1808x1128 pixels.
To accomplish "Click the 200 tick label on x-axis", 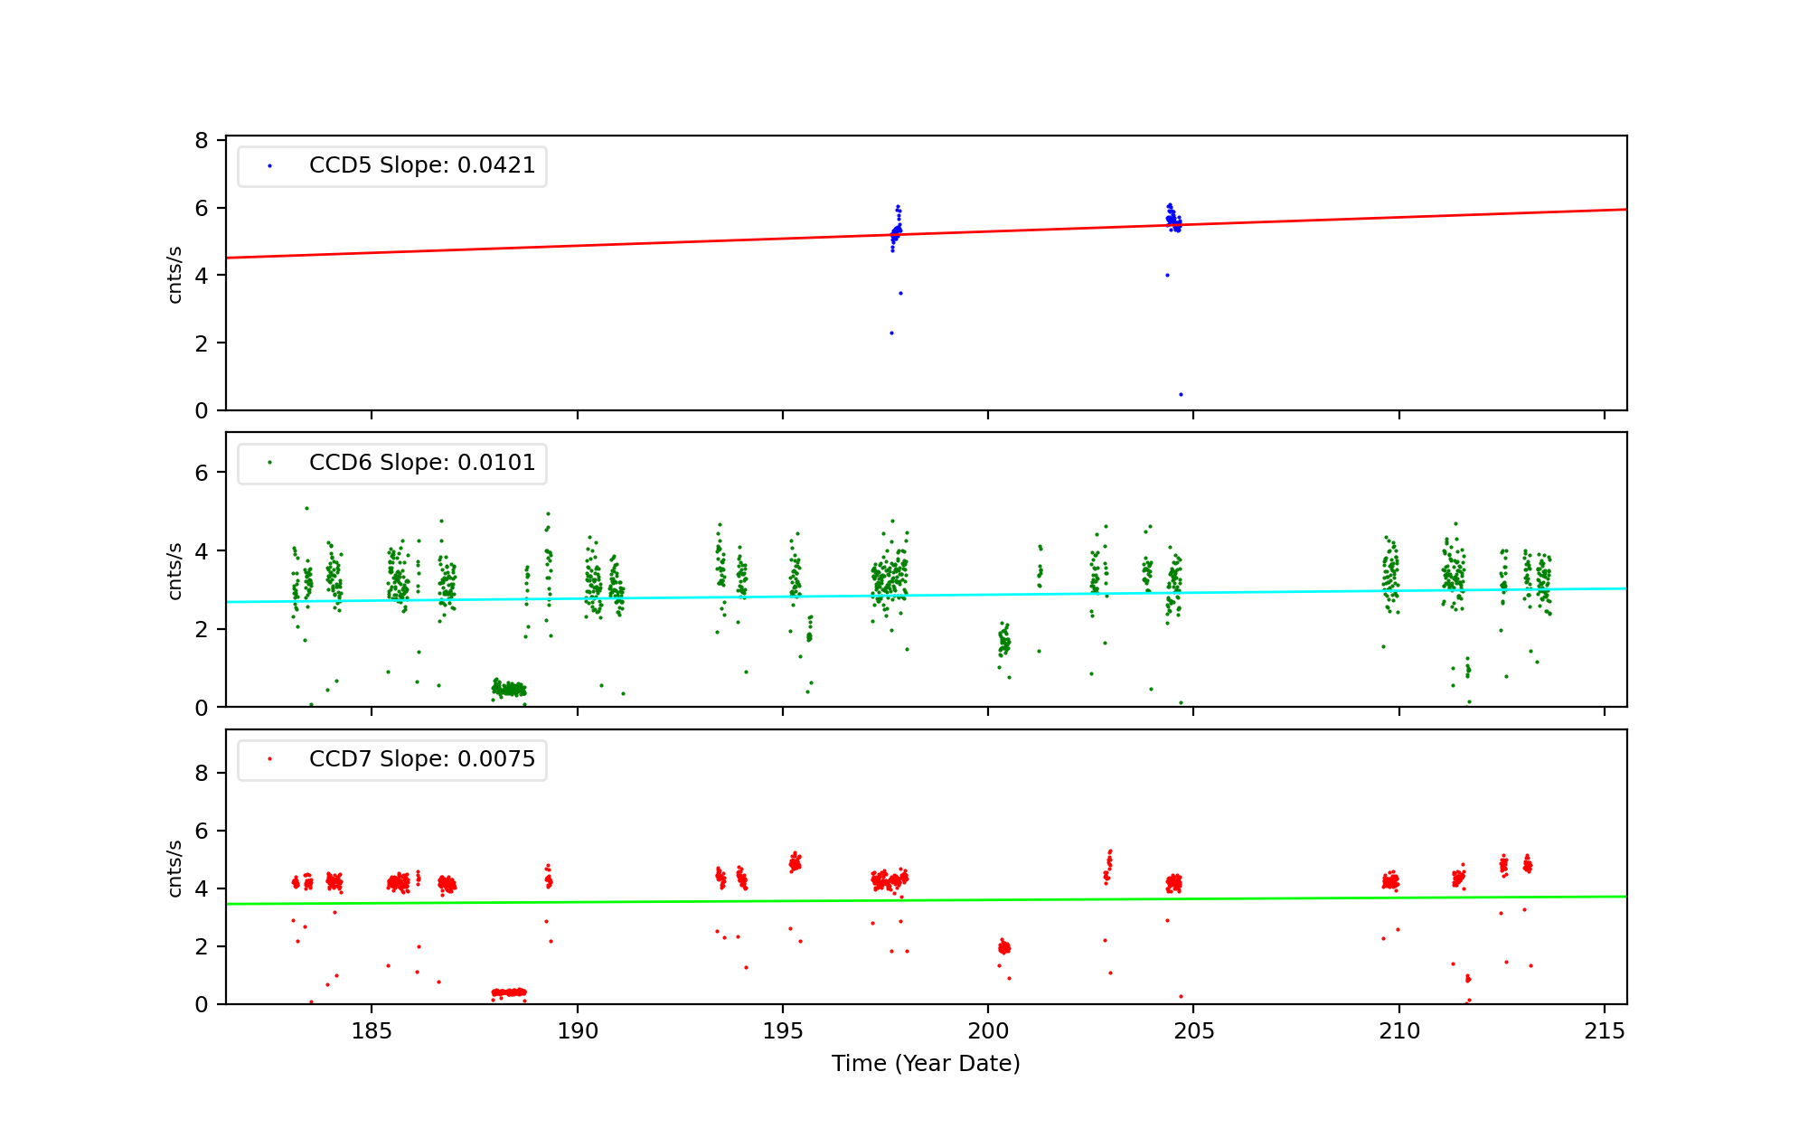I will tap(988, 1031).
